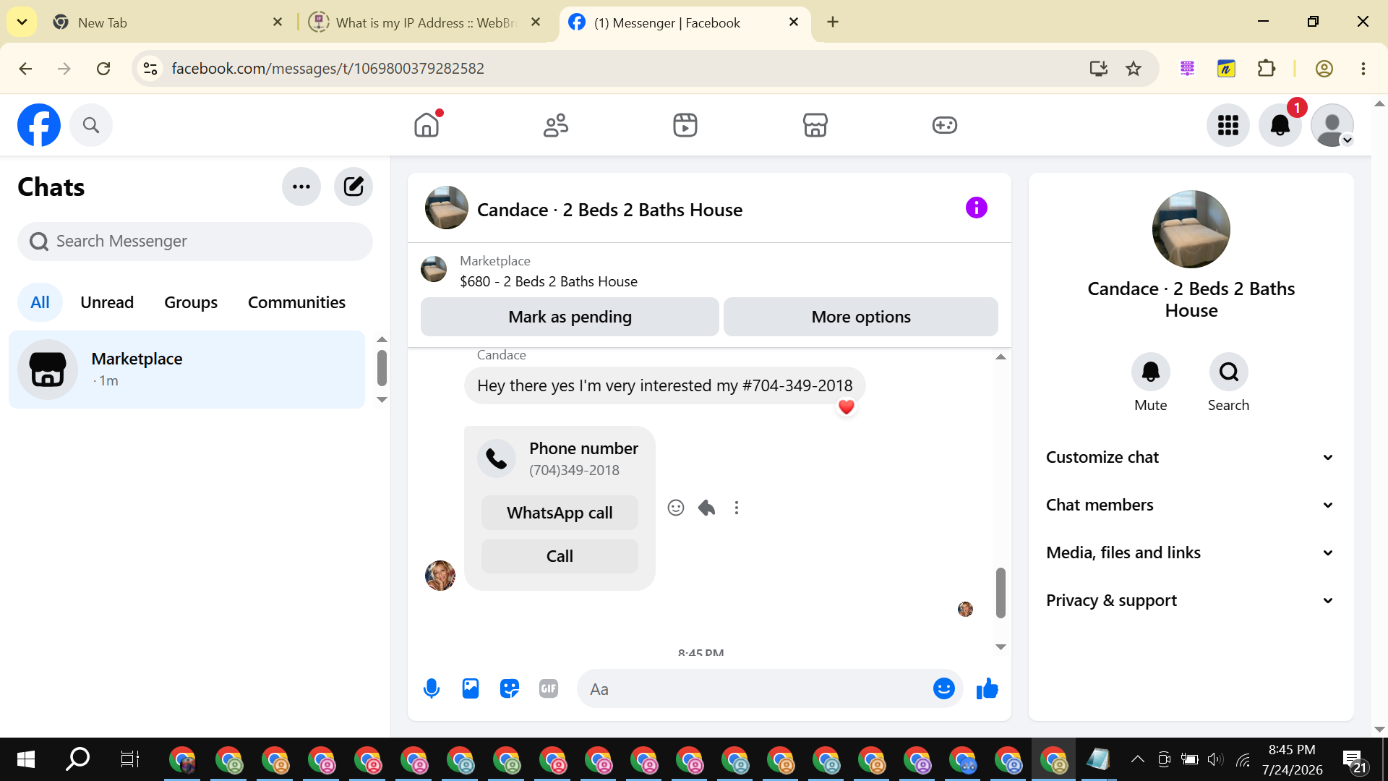Select the Unread chats filter

point(107,302)
